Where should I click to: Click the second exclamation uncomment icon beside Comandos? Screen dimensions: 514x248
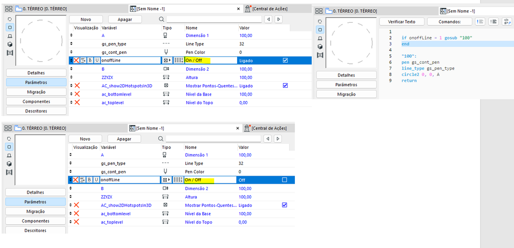pos(493,22)
